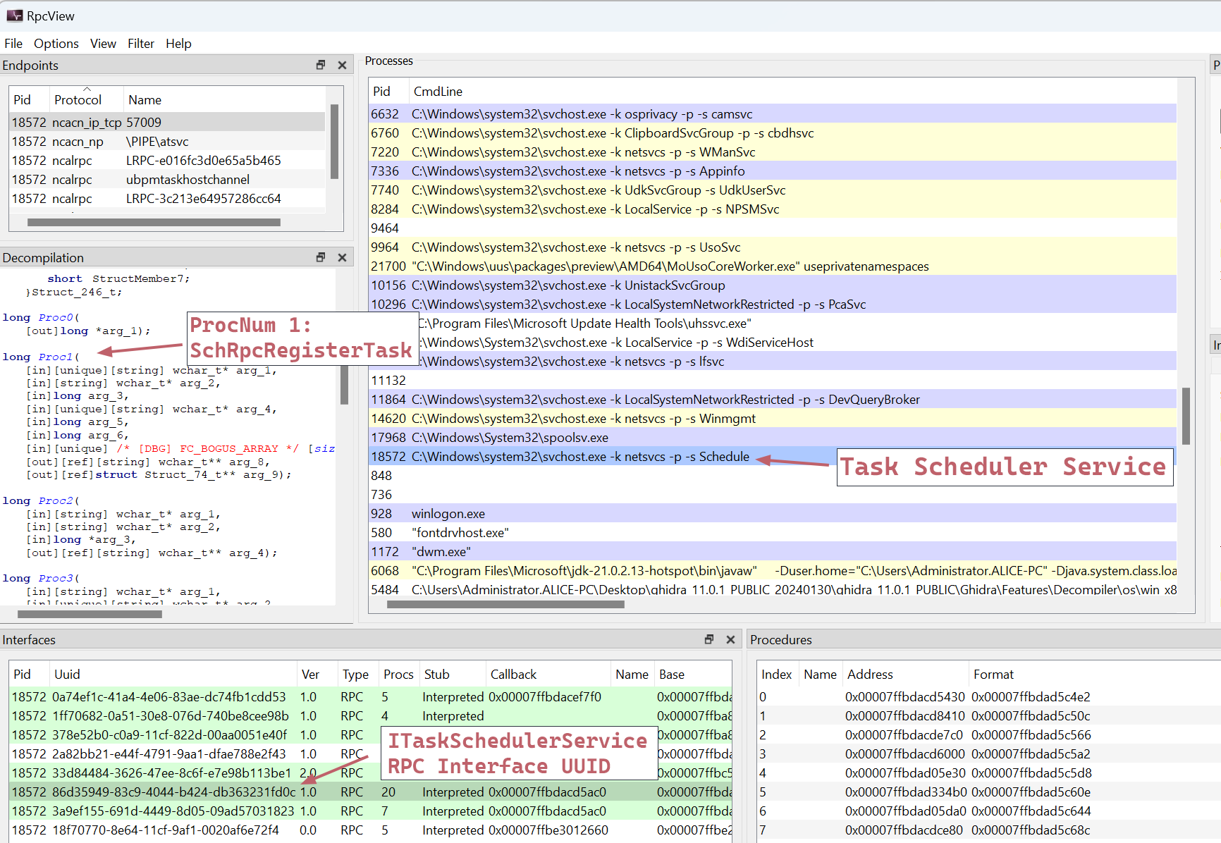Viewport: 1221px width, 843px height.
Task: Close the Interfaces panel
Action: pyautogui.click(x=730, y=639)
